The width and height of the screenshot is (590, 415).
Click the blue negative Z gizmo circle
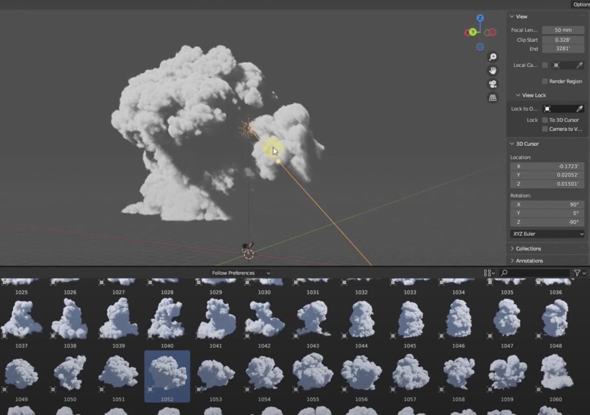[480, 47]
